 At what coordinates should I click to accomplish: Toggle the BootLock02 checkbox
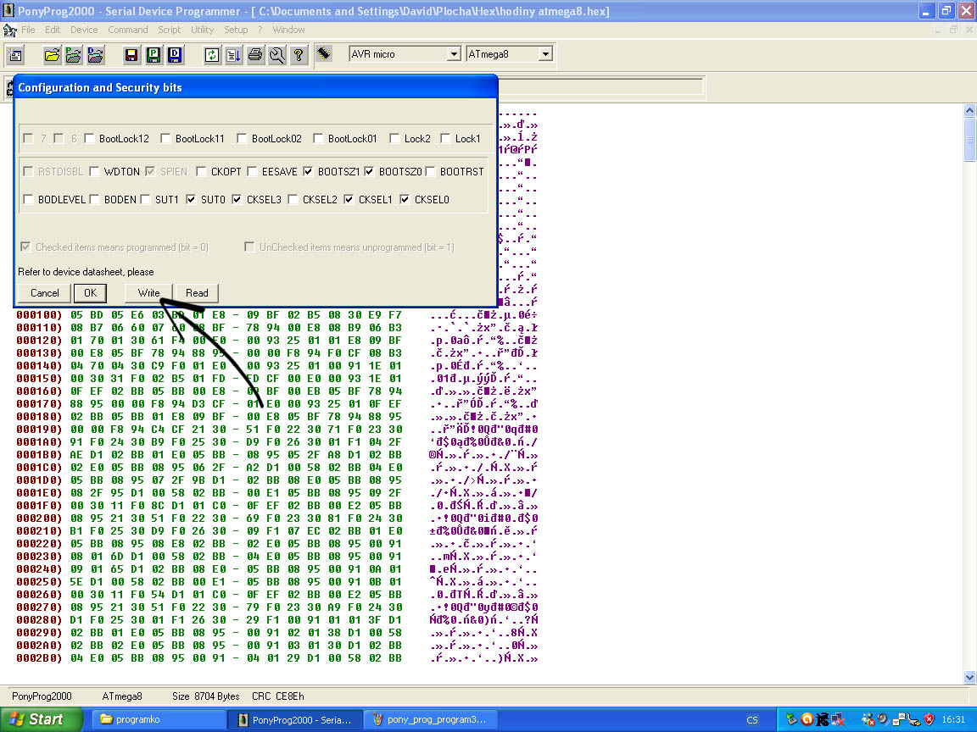[242, 138]
